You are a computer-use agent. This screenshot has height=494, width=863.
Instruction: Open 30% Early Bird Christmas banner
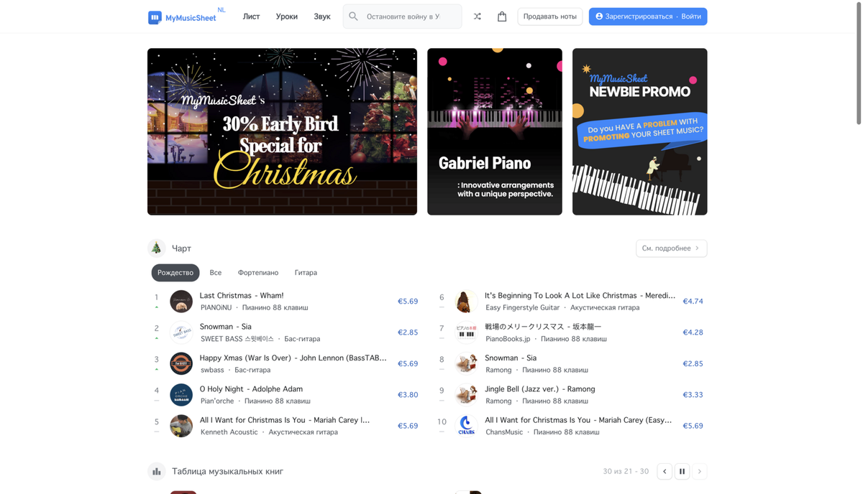282,131
